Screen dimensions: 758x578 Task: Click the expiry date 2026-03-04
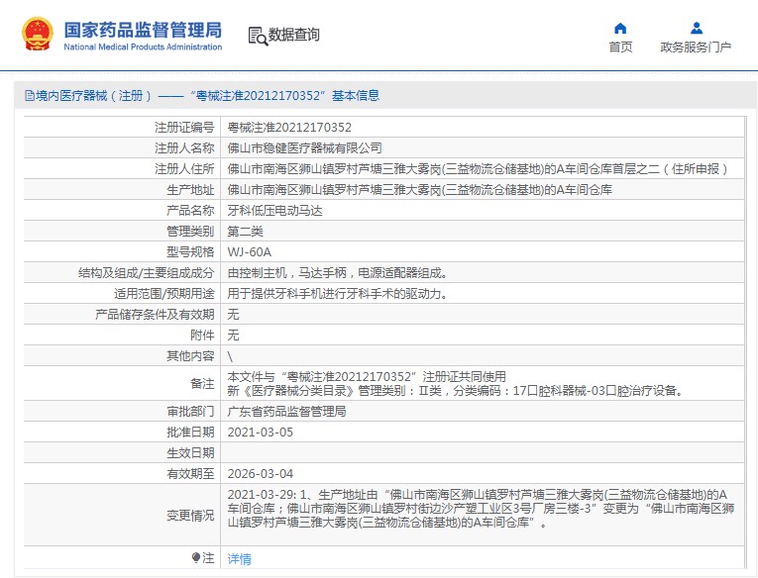coord(260,474)
